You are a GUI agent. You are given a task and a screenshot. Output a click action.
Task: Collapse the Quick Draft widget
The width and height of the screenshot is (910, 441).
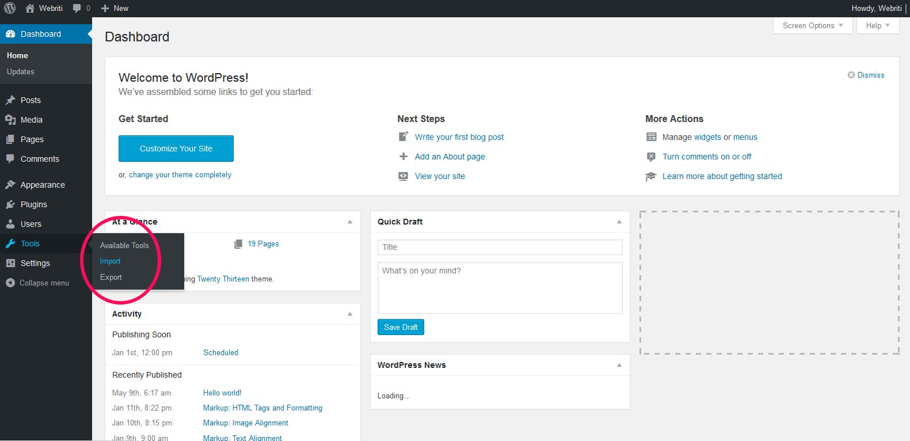(619, 222)
